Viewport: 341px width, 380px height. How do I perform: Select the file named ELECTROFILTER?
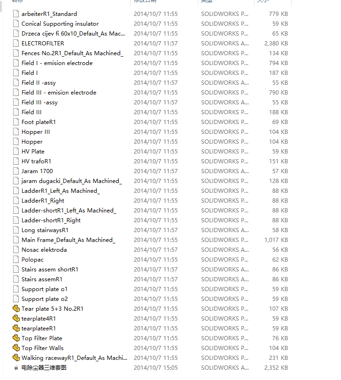click(x=43, y=44)
